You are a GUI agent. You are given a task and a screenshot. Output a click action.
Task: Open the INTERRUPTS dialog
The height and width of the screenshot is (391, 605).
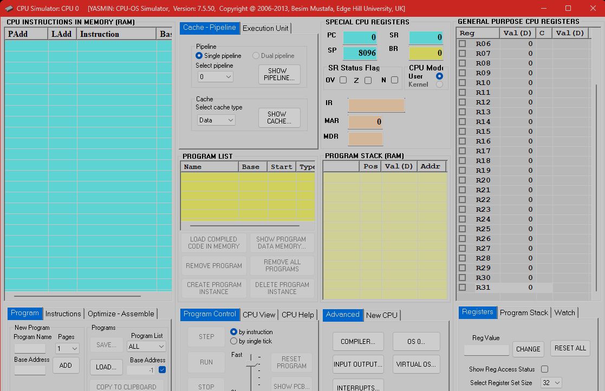pos(358,386)
